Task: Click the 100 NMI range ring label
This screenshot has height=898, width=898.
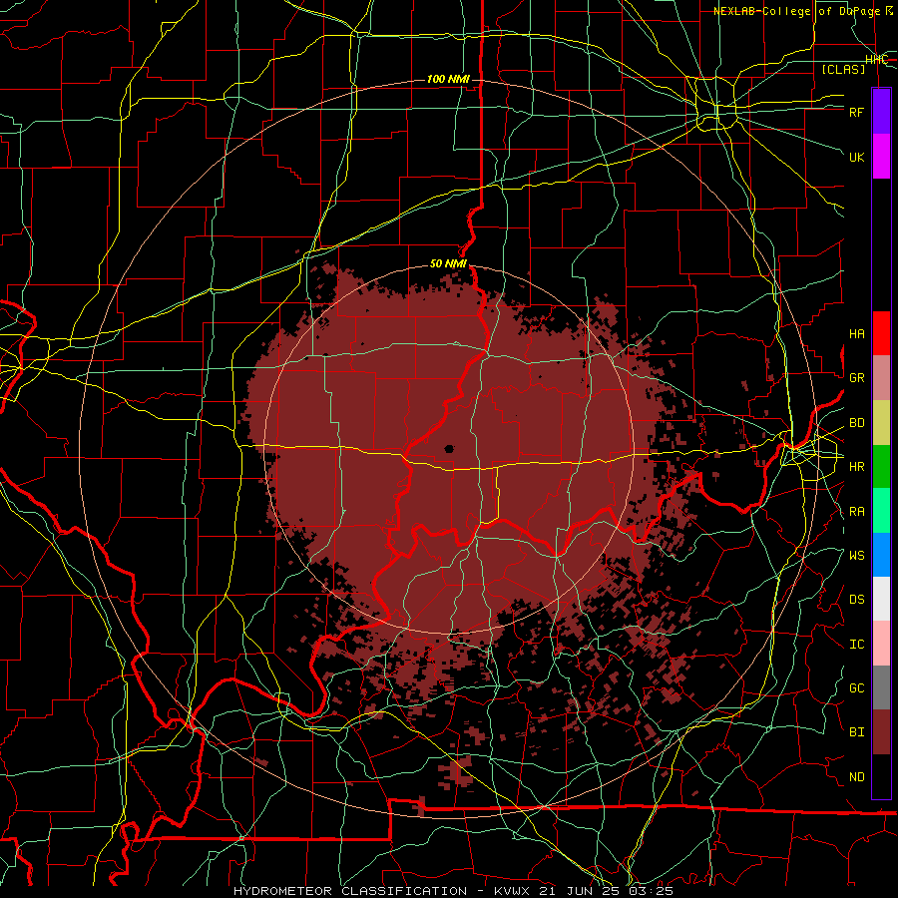Action: coord(448,79)
